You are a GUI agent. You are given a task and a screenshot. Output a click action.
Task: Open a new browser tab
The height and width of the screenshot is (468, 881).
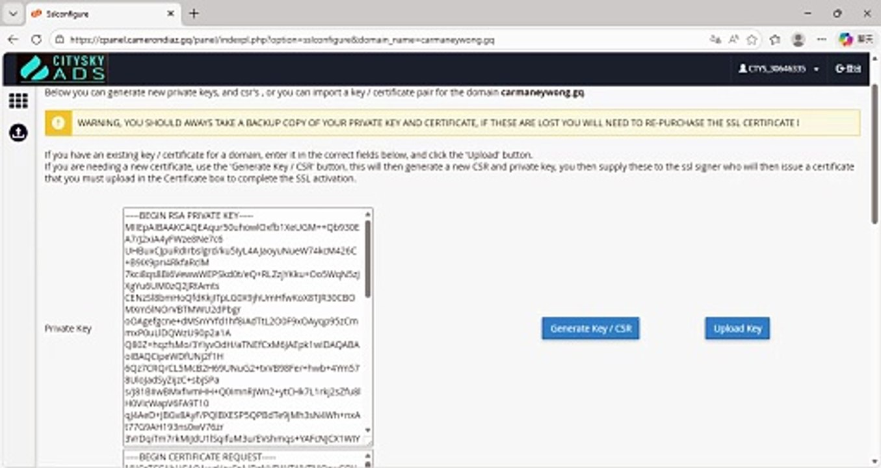pyautogui.click(x=194, y=14)
